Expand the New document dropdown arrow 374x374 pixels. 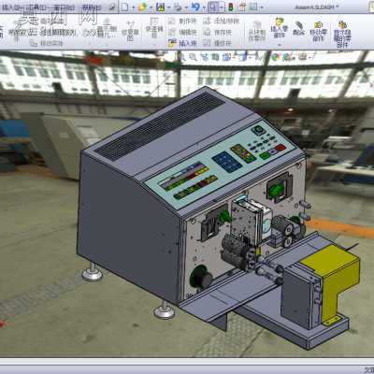tap(133, 7)
